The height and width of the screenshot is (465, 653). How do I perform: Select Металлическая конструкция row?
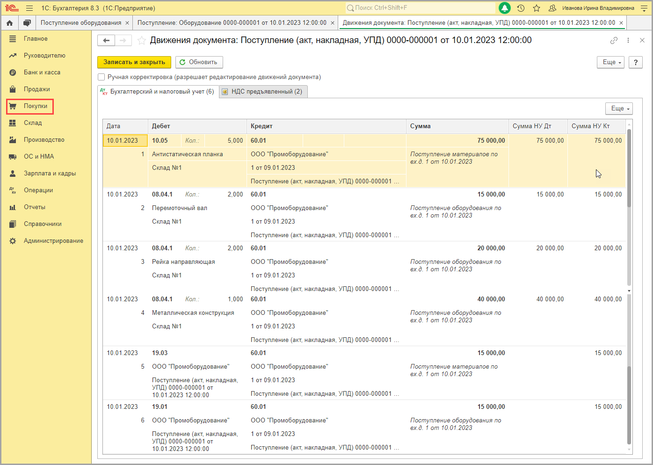[x=193, y=313]
